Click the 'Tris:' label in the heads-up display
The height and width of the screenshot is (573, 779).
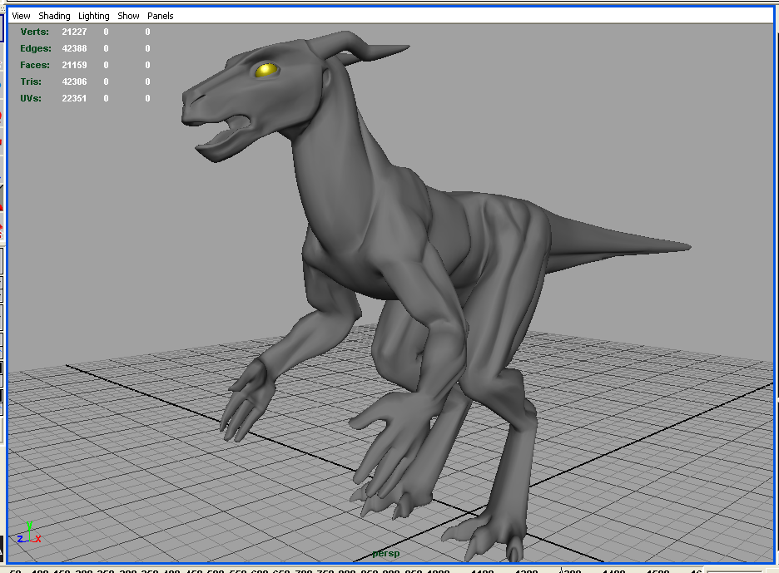[31, 82]
